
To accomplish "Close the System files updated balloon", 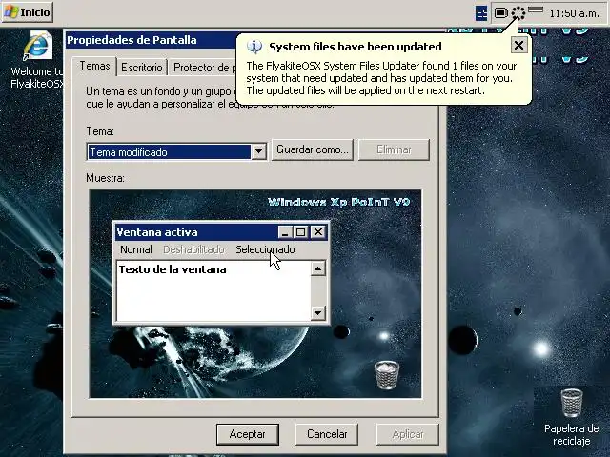I will point(518,46).
